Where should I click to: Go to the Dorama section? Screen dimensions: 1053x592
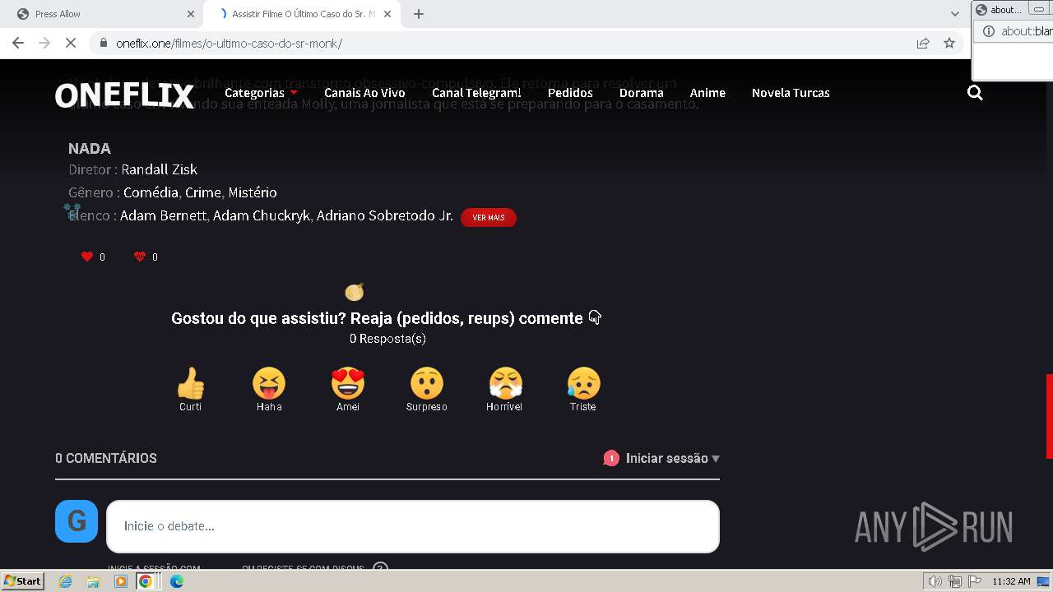[642, 93]
